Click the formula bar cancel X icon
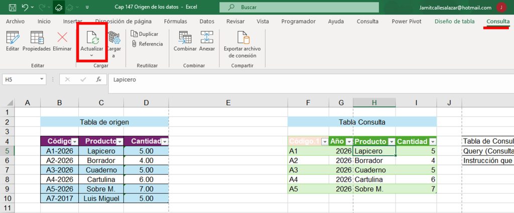514x213 pixels. (68, 79)
